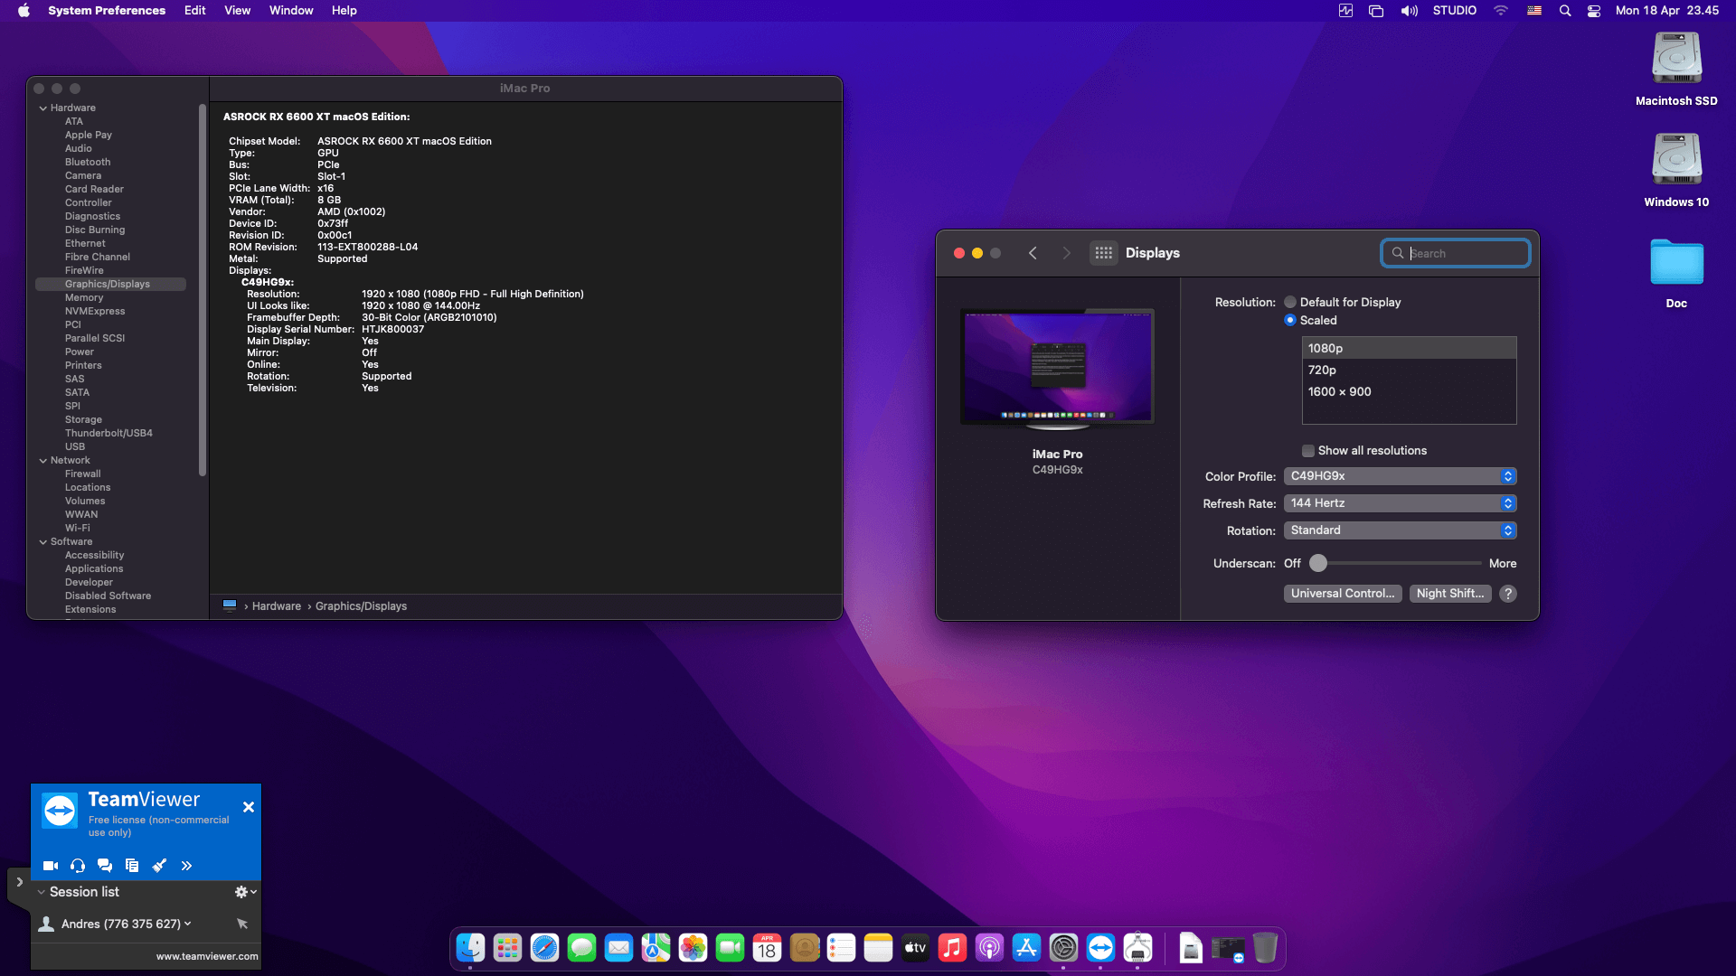Image resolution: width=1736 pixels, height=976 pixels.
Task: Select the 1600 × 900 resolution option
Action: pyautogui.click(x=1409, y=391)
